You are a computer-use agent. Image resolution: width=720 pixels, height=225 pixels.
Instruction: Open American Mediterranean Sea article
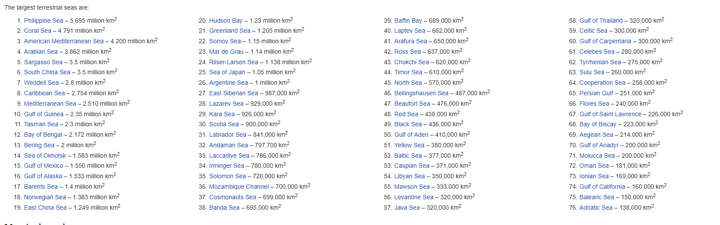[64, 42]
